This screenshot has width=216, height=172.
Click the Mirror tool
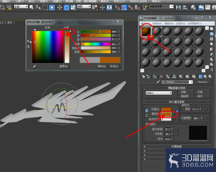[x=178, y=7]
